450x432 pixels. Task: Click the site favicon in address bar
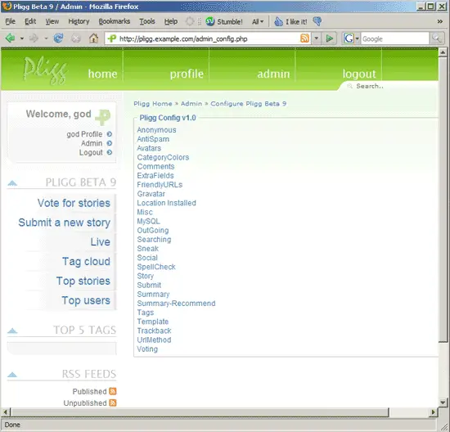click(112, 38)
